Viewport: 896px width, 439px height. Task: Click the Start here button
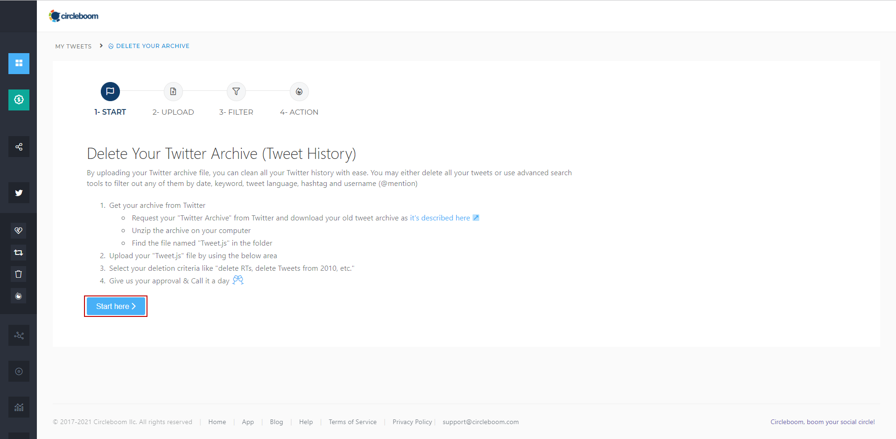click(x=116, y=306)
